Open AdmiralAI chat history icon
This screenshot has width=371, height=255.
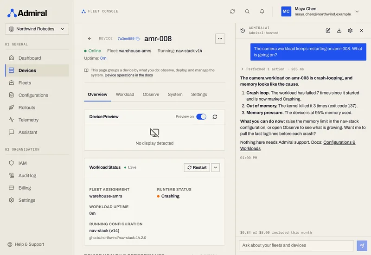[x=243, y=31]
